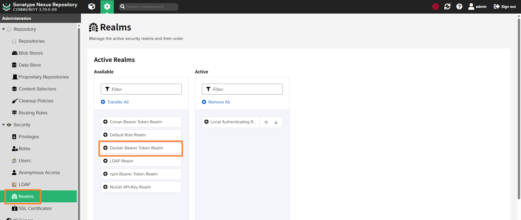
Task: Move Local Authenticating Realm down
Action: coord(276,122)
